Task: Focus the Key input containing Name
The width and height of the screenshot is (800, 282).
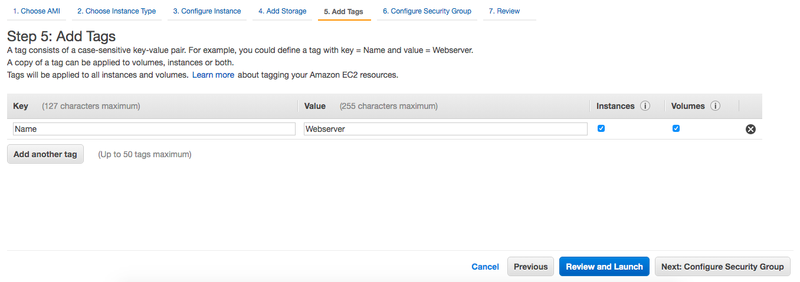Action: click(x=154, y=129)
